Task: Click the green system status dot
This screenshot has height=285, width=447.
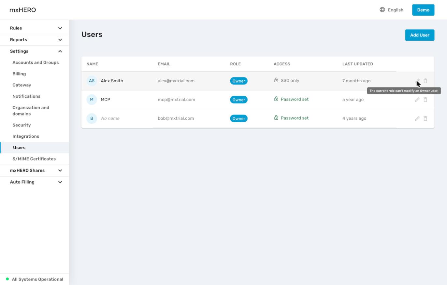Action: (x=7, y=279)
